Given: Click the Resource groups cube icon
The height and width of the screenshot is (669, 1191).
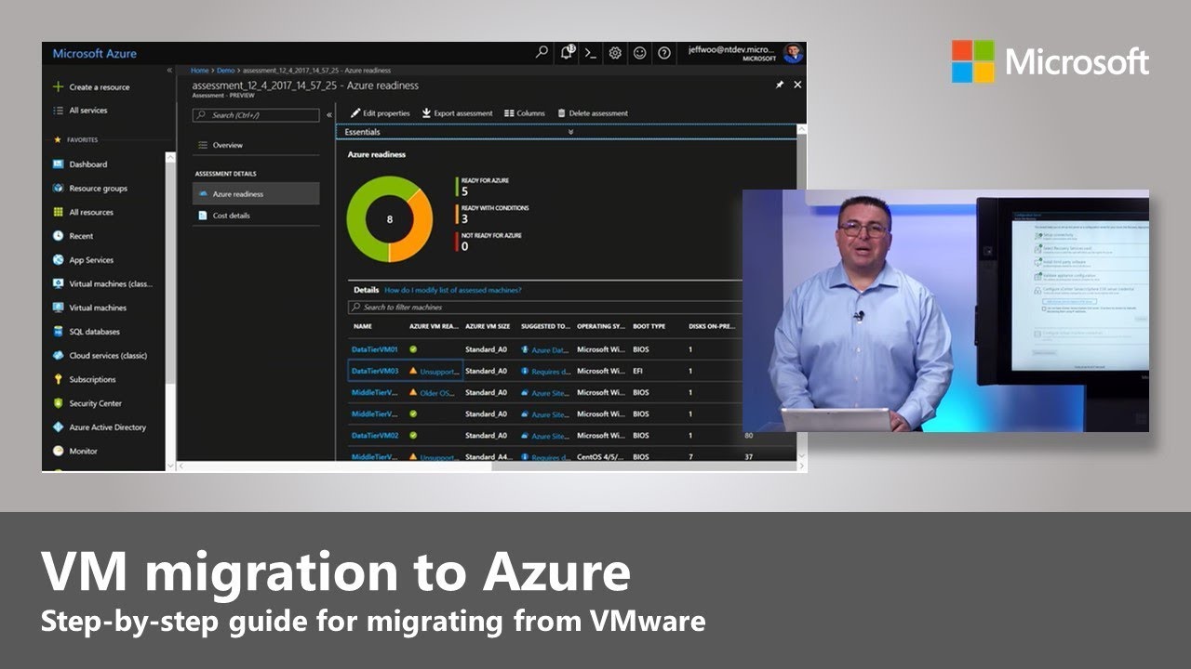Looking at the screenshot, I should (59, 188).
